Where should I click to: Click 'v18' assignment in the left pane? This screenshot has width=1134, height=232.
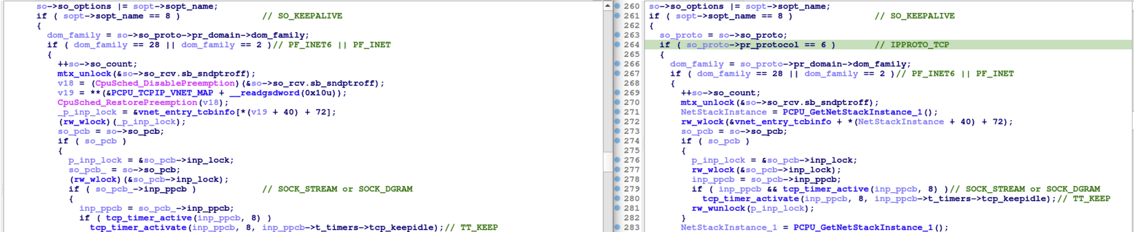point(65,83)
